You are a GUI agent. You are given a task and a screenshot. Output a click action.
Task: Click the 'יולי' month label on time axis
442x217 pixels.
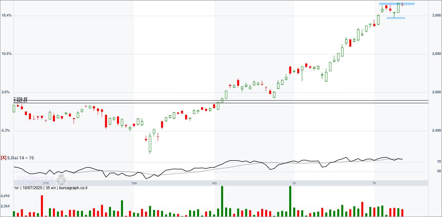374,183
